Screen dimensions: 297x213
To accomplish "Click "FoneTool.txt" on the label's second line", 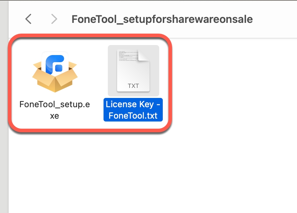I will point(133,116).
